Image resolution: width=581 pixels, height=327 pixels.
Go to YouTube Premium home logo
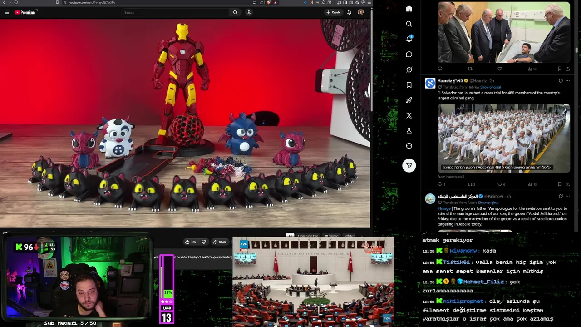[25, 12]
